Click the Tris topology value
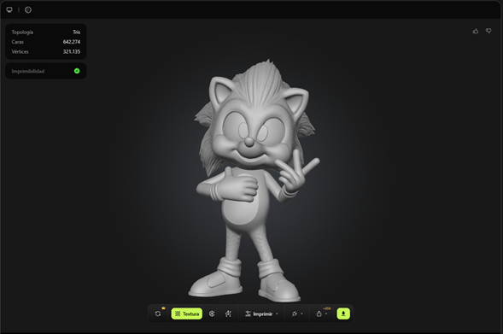 (76, 32)
